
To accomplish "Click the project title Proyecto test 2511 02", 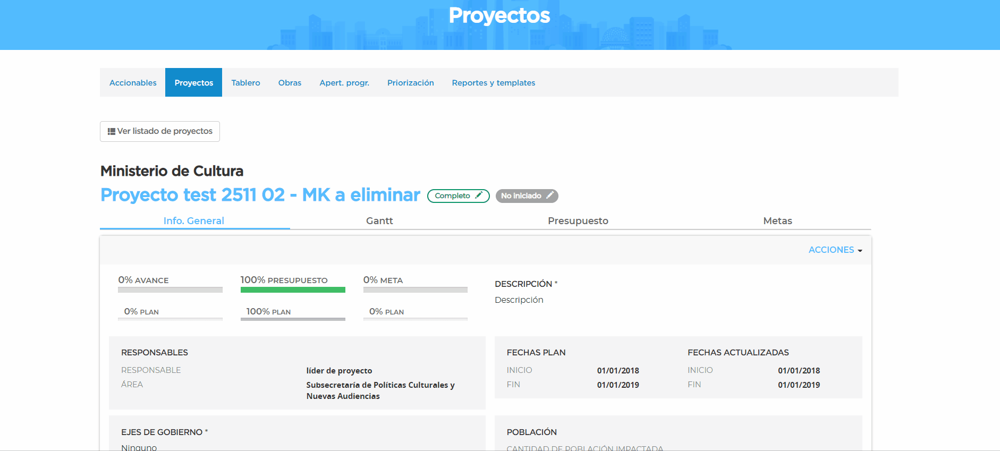I will coord(260,195).
